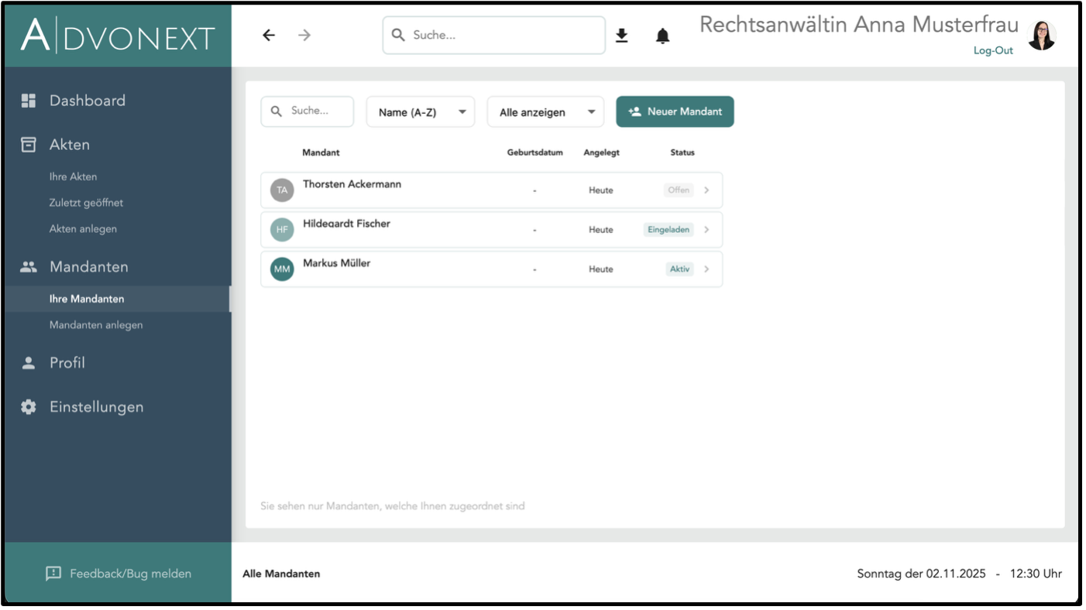Open notifications bell icon

click(x=662, y=36)
